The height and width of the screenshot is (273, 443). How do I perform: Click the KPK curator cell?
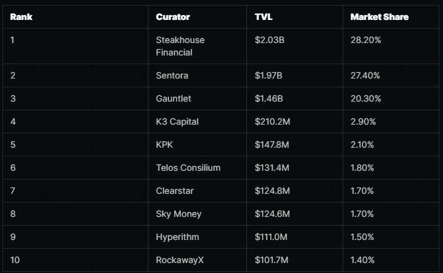164,145
